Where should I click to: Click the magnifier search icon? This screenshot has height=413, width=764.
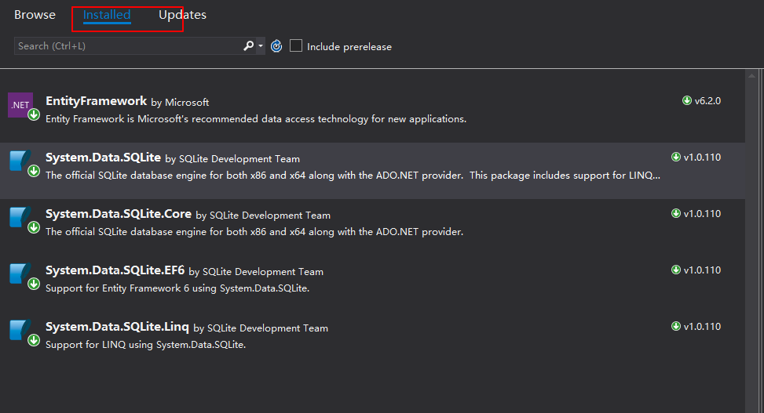point(248,45)
